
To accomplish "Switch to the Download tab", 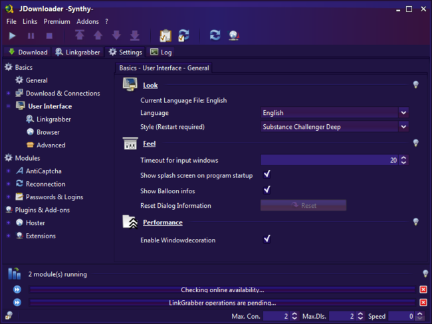I will coord(28,52).
